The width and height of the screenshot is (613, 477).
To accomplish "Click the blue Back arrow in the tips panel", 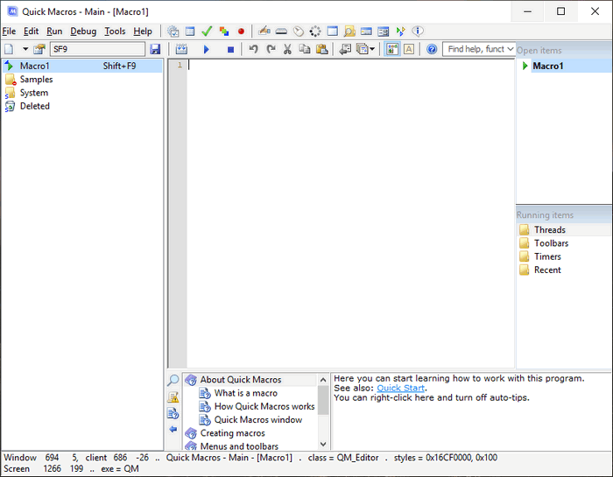I will point(173,429).
